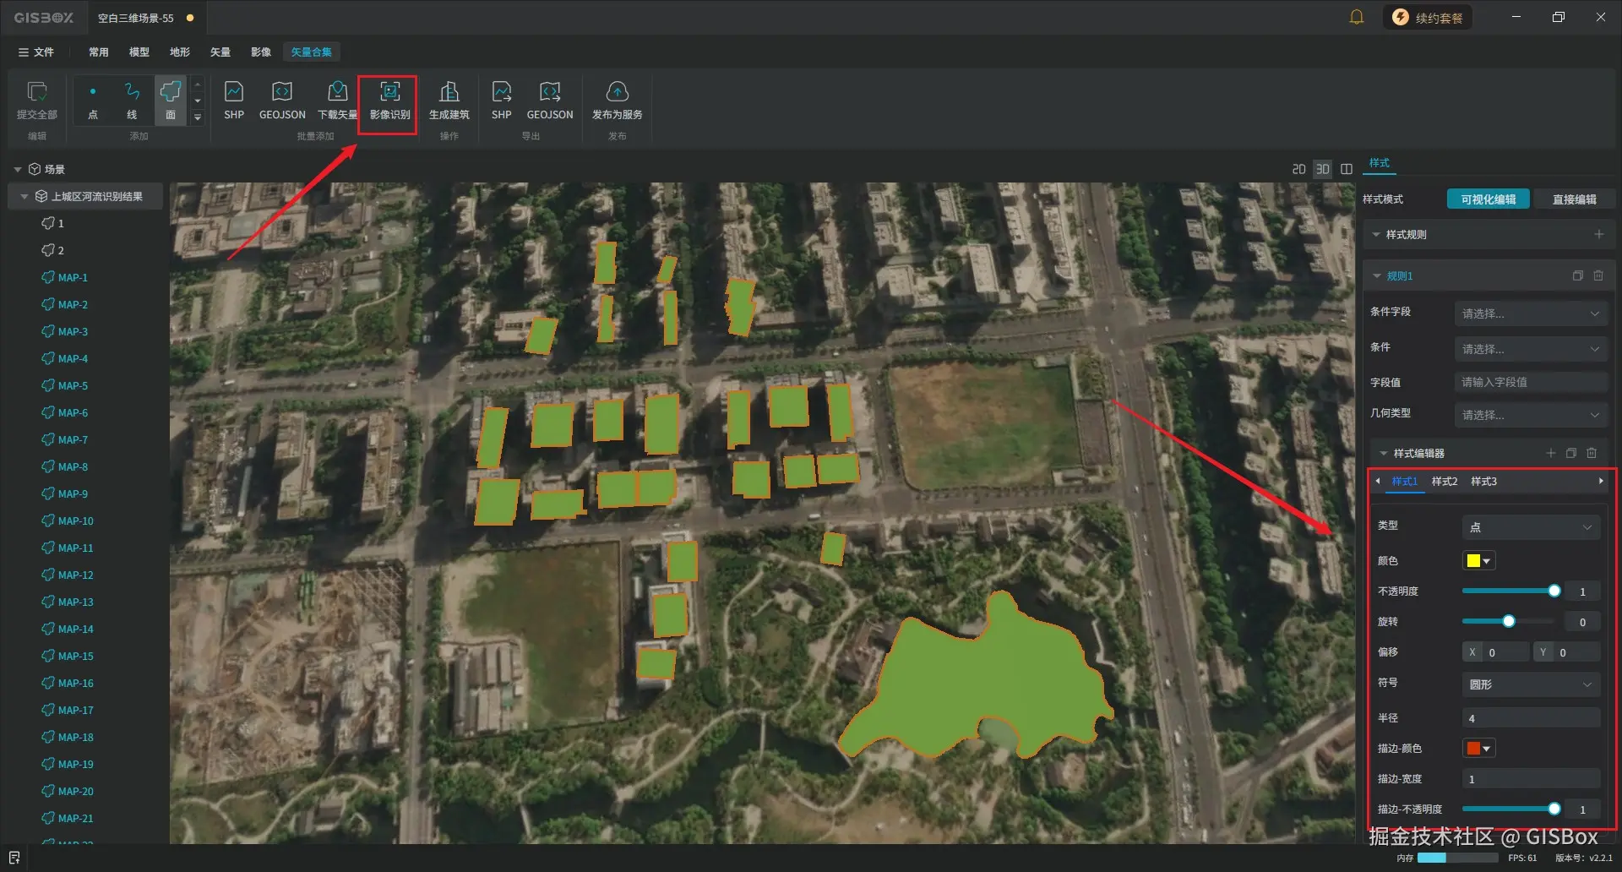
Task: Switch to the 地形 ribbon tab
Action: tap(180, 52)
